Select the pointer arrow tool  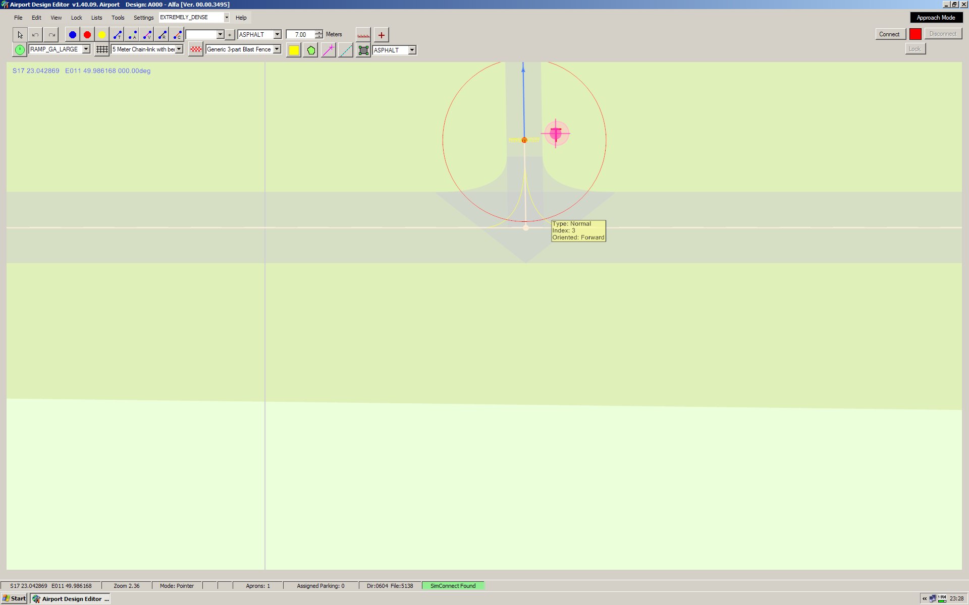20,35
